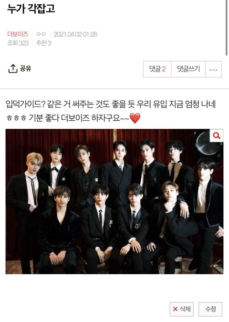Click the post title 누가 각잡고
Viewport: 229px width, 322px height.
[31, 9]
